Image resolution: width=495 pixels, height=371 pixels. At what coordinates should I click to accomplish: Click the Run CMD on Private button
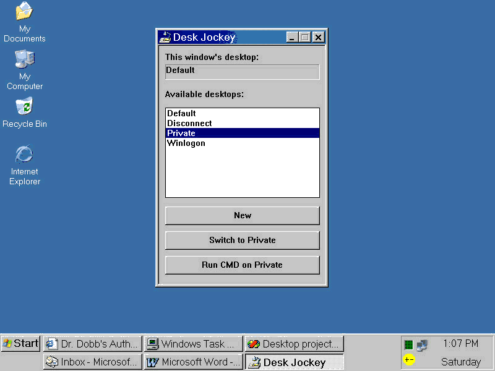pos(242,265)
